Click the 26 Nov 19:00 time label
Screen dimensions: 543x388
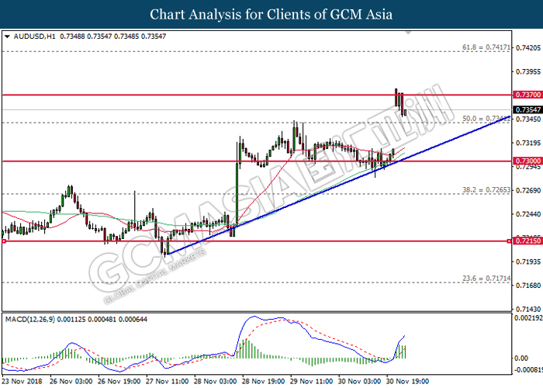tap(119, 382)
